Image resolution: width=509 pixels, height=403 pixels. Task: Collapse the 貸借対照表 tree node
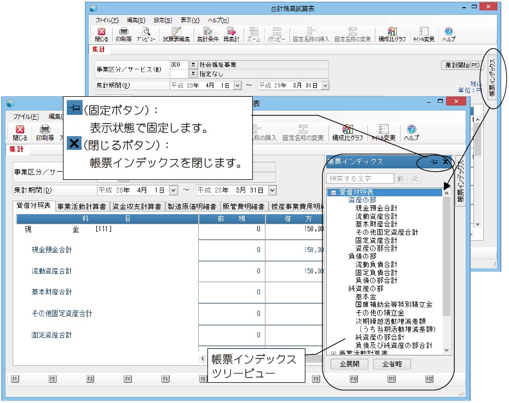tap(333, 192)
